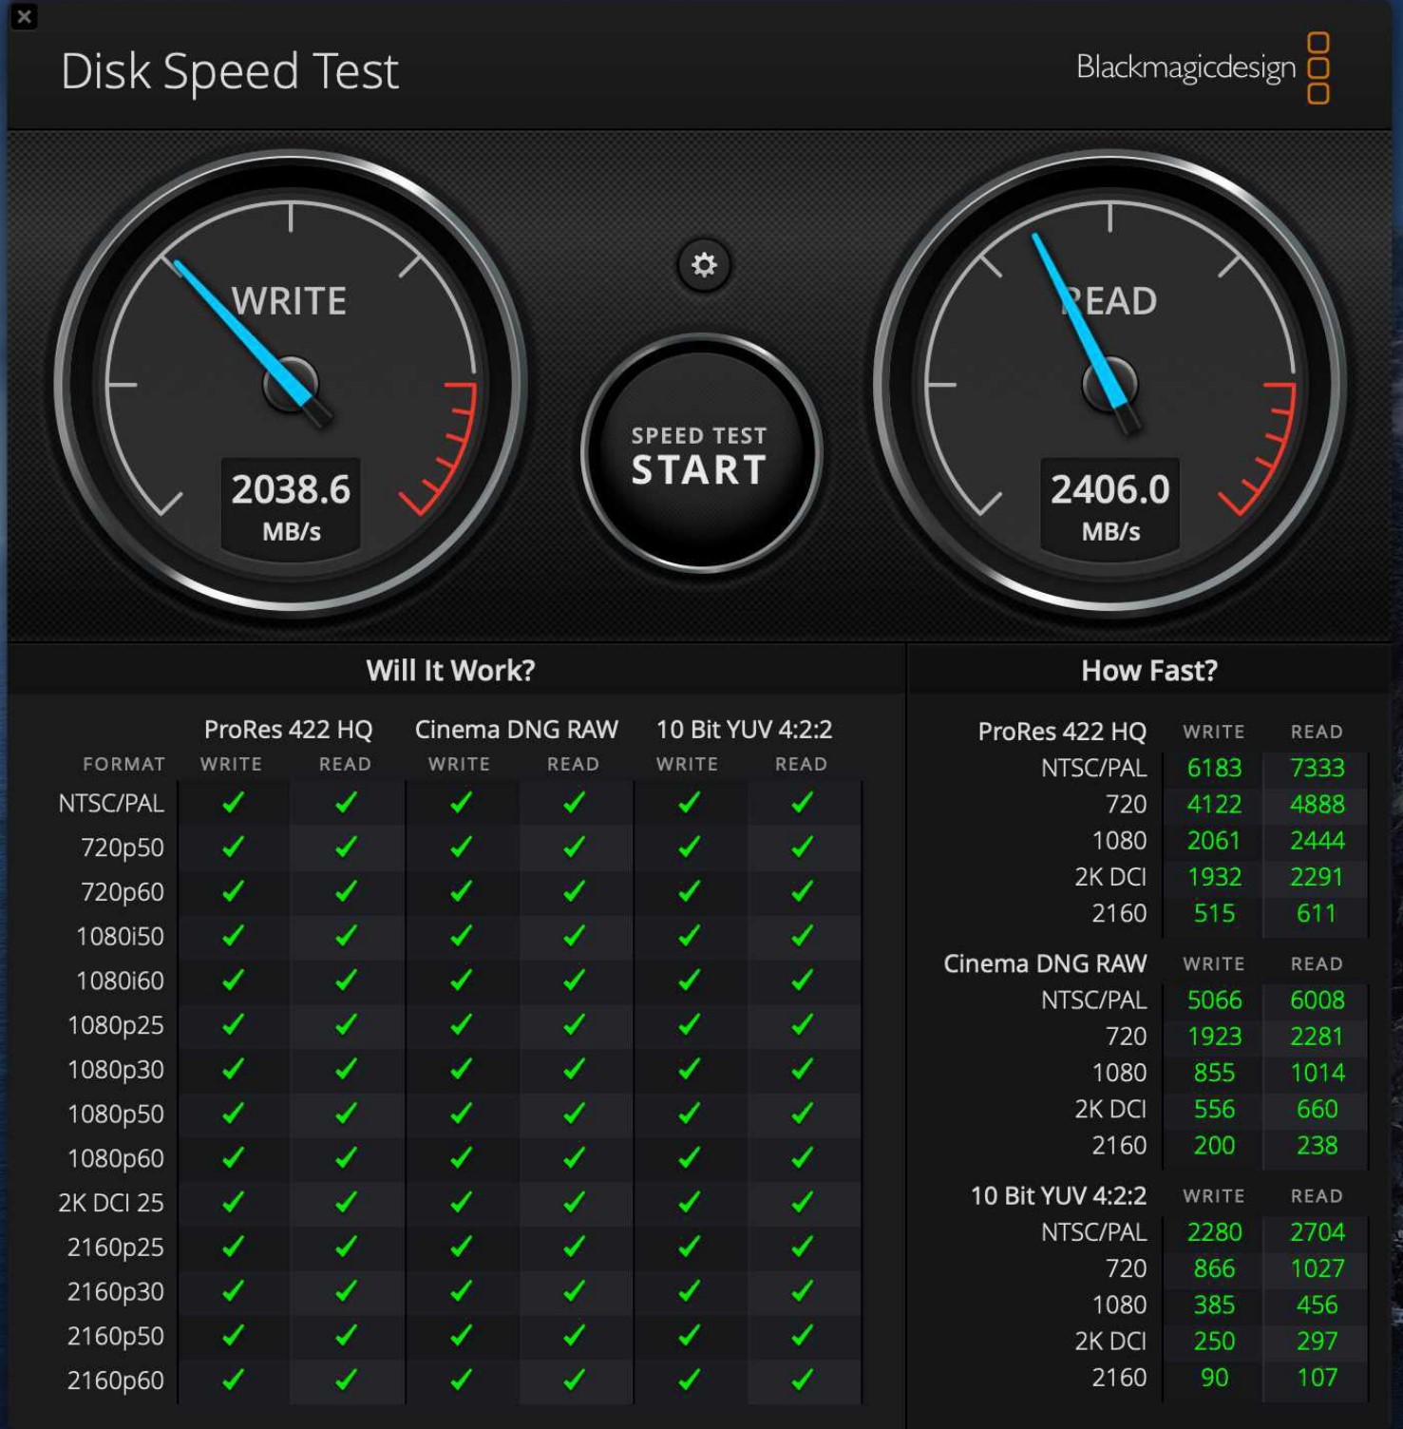
Task: Click the WRITE gauge needle hub
Action: point(290,384)
